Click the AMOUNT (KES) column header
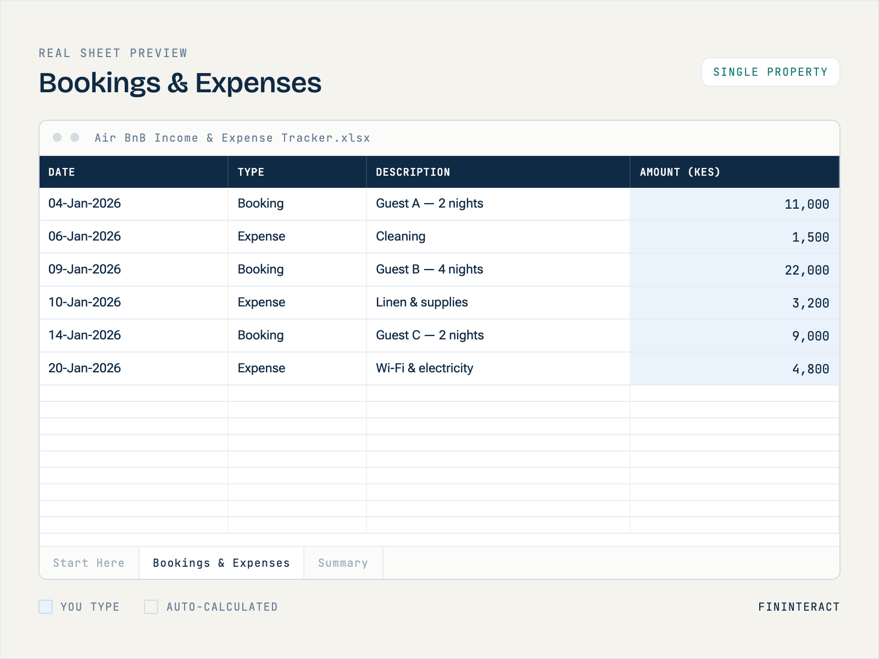The height and width of the screenshot is (659, 879). click(735, 172)
